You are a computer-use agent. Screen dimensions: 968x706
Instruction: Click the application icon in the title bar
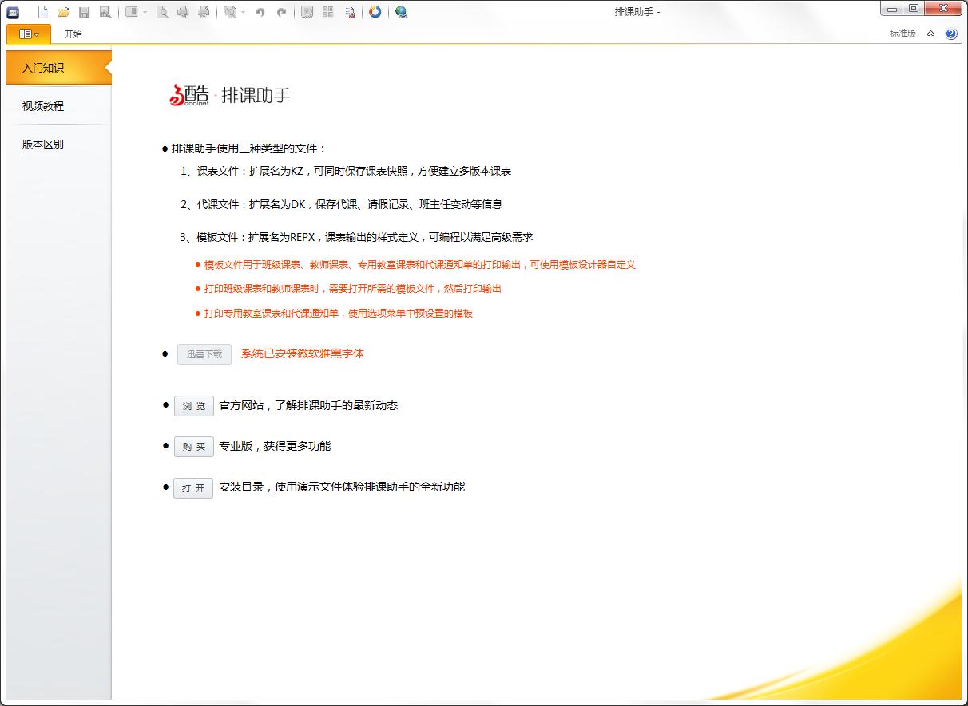13,12
